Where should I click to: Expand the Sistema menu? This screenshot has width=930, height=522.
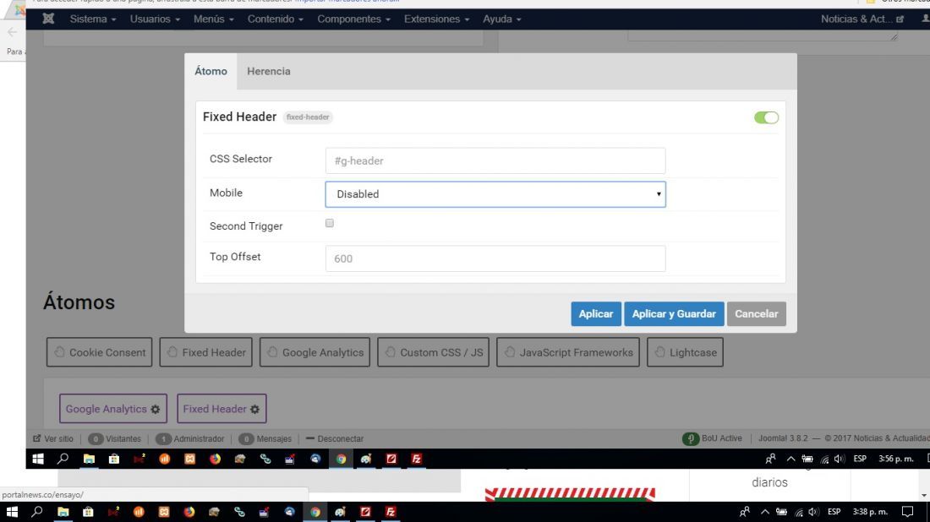(x=93, y=19)
